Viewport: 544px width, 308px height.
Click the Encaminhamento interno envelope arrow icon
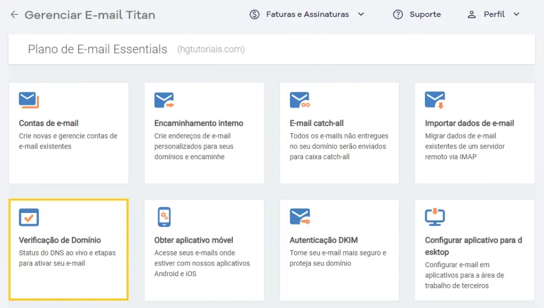(x=164, y=100)
